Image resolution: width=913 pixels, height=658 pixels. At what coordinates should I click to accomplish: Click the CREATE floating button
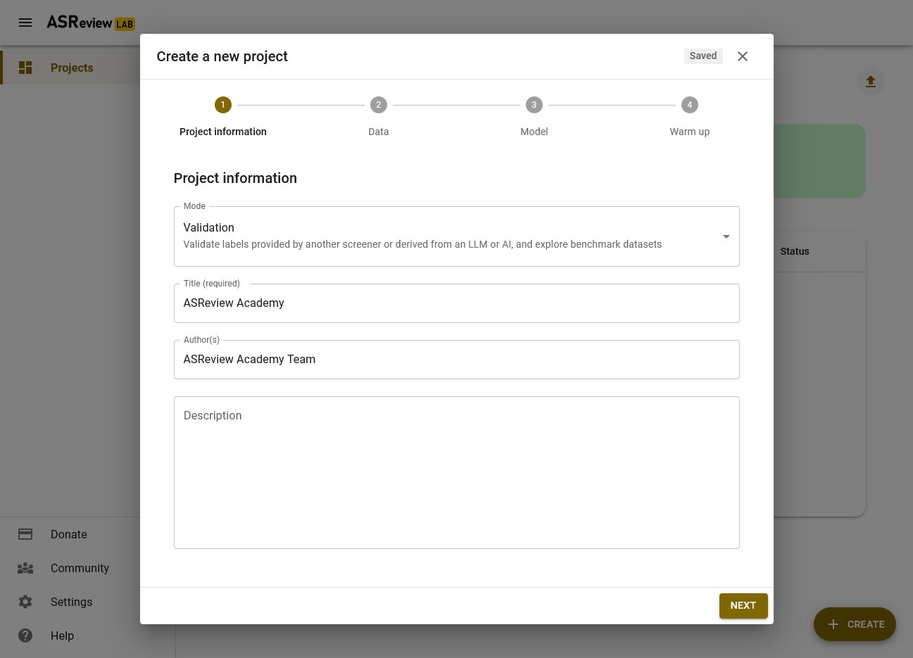tap(855, 624)
